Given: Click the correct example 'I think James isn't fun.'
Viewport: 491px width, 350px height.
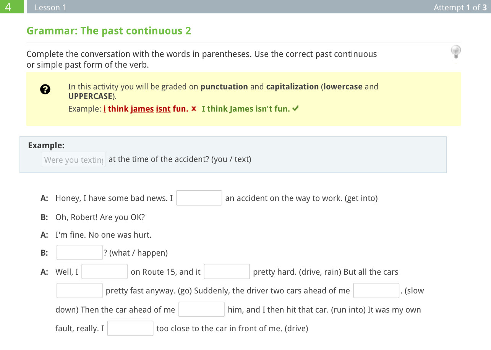Looking at the screenshot, I should (246, 109).
